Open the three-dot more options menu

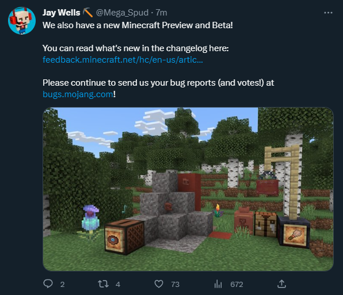[x=328, y=13]
